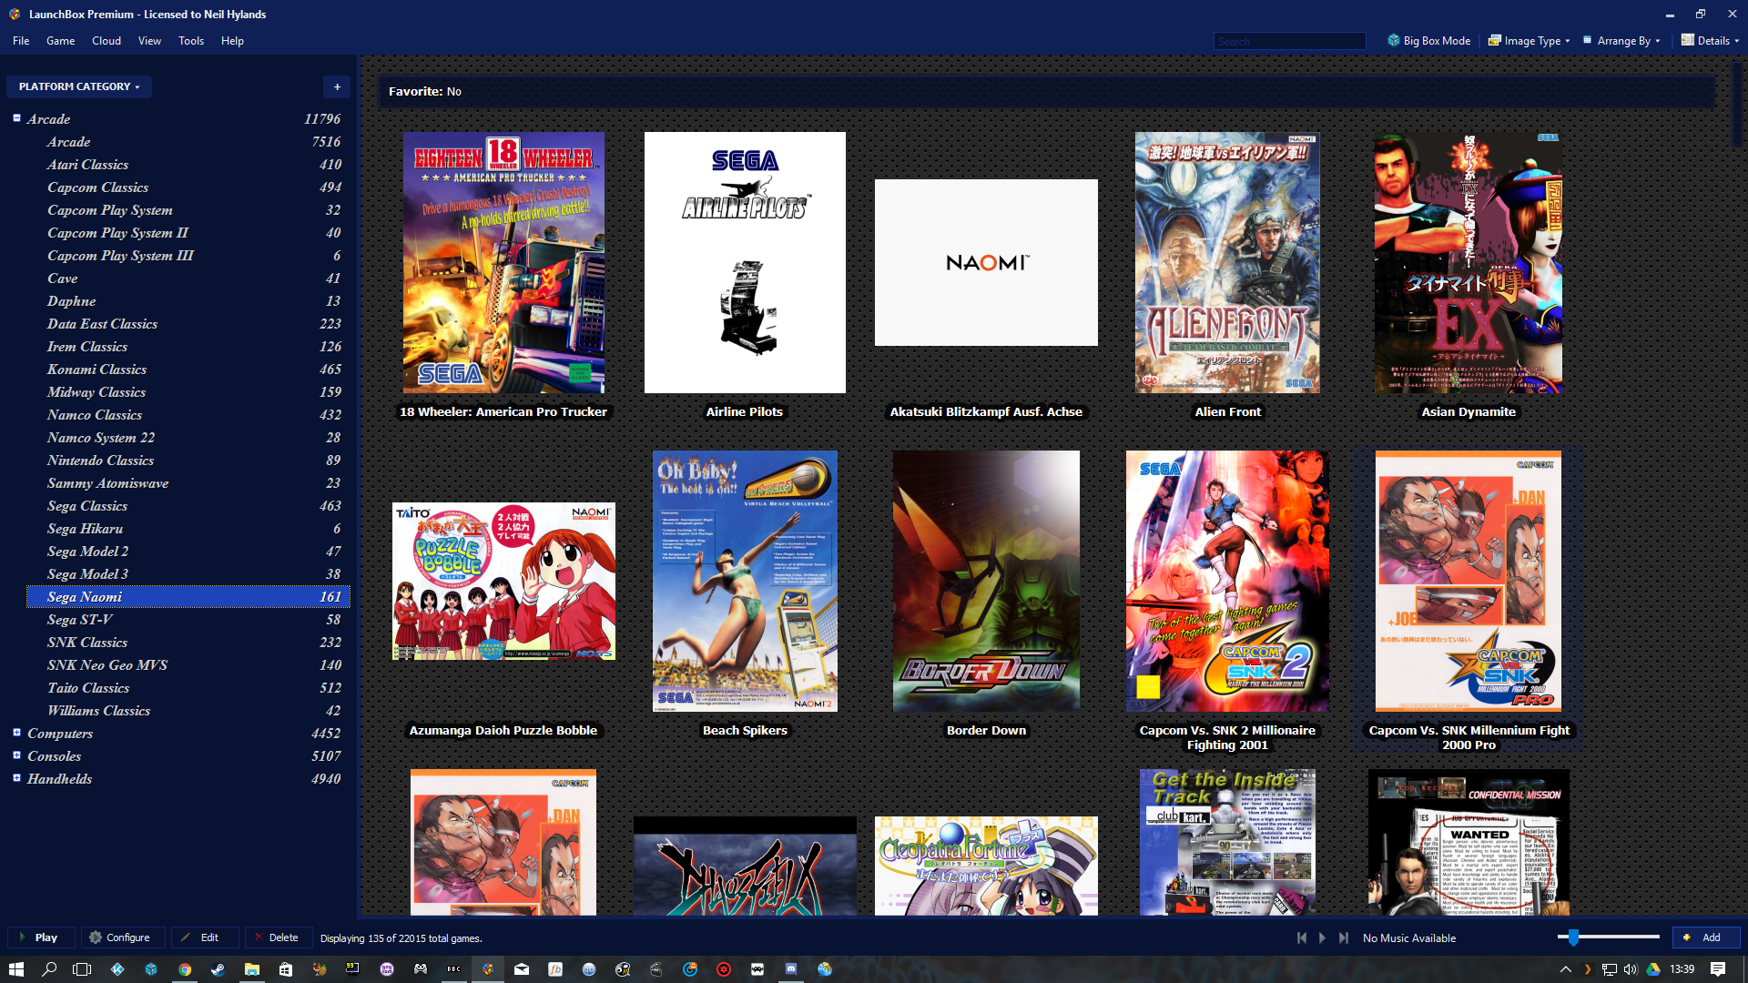Select Akatsuki Blitzkampf NAOMI logo thumbnail
Image resolution: width=1748 pixels, height=983 pixels.
point(986,262)
